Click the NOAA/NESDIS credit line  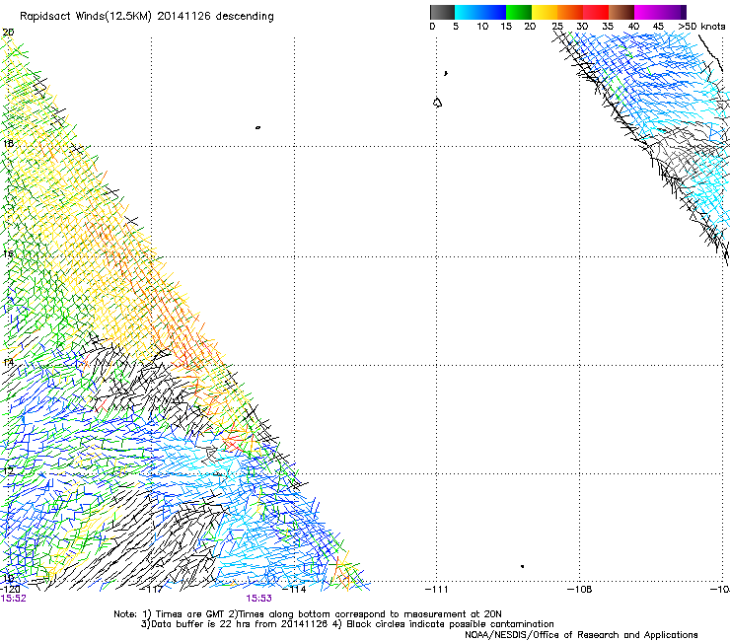click(x=581, y=635)
